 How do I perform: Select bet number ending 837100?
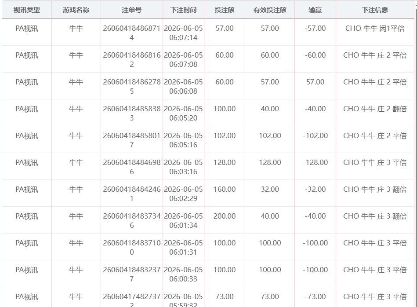[132, 248]
